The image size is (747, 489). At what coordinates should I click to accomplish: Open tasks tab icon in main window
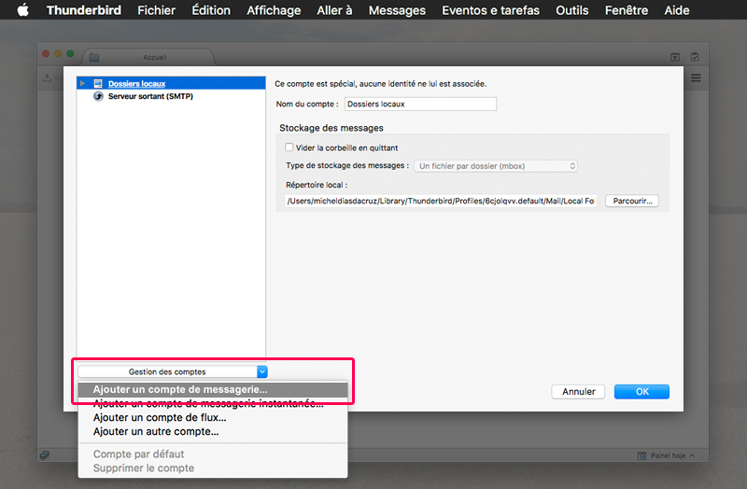(695, 57)
